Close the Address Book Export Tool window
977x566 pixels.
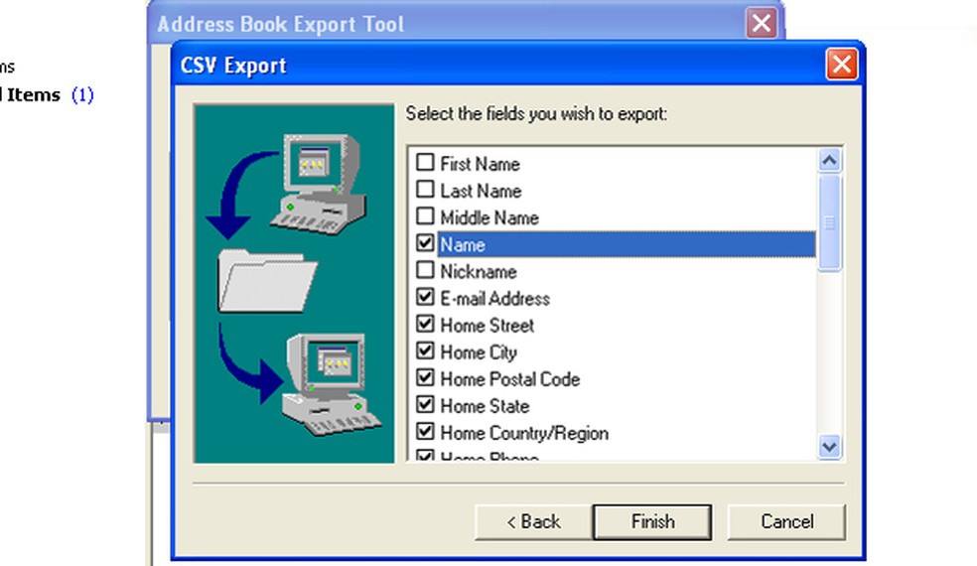(x=762, y=24)
